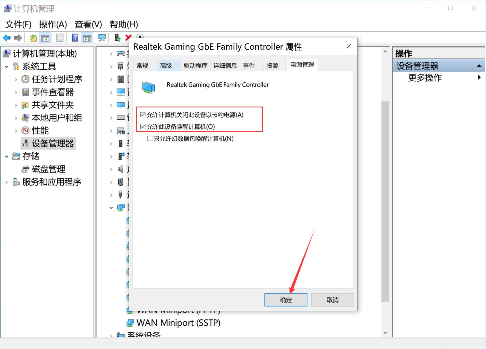Open Help via the blue question mark icon
486x349 pixels.
tap(75, 37)
